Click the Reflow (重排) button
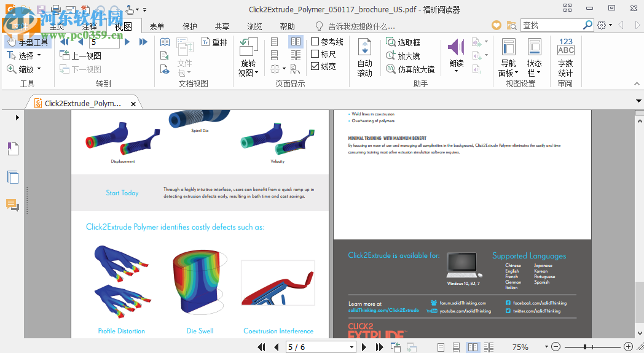Screen dimensions: 644x353 [214, 42]
